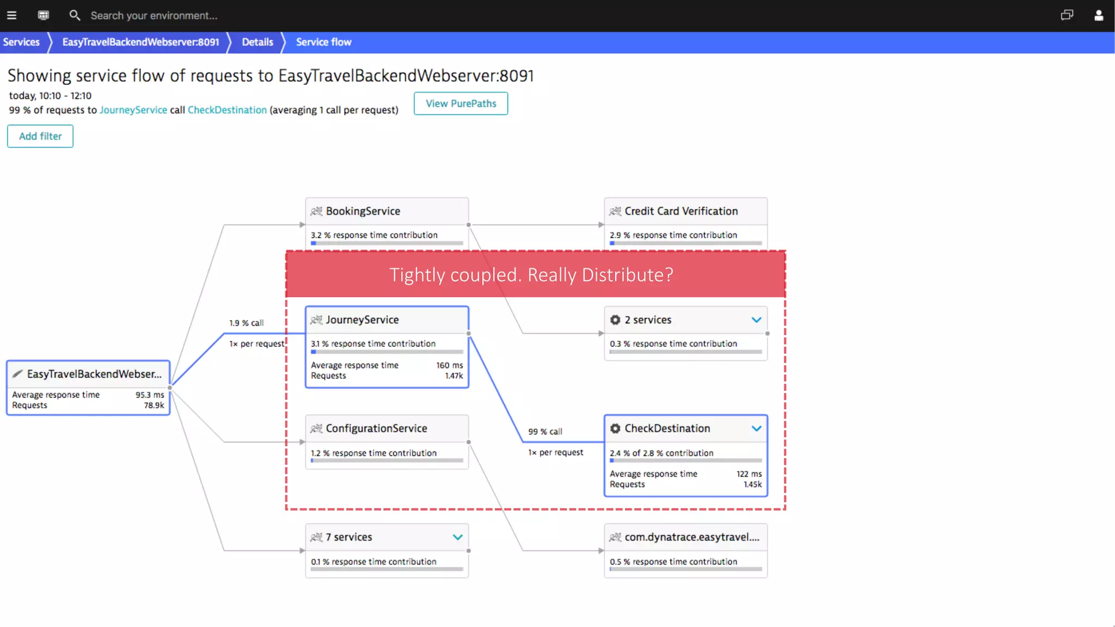Expand the 2 services group chevron
The width and height of the screenshot is (1115, 627).
(x=756, y=320)
